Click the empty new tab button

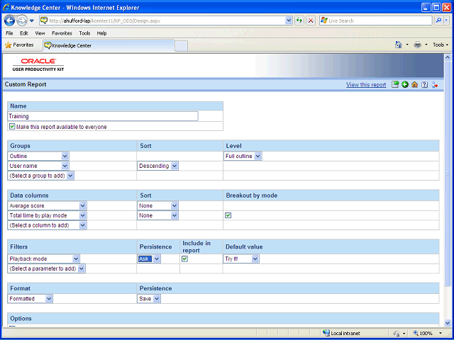point(182,46)
